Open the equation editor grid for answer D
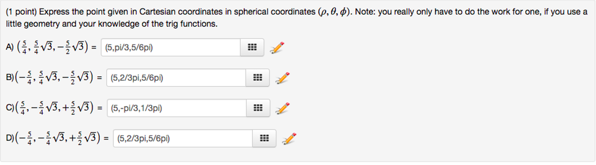This screenshot has width=596, height=165. pyautogui.click(x=264, y=138)
